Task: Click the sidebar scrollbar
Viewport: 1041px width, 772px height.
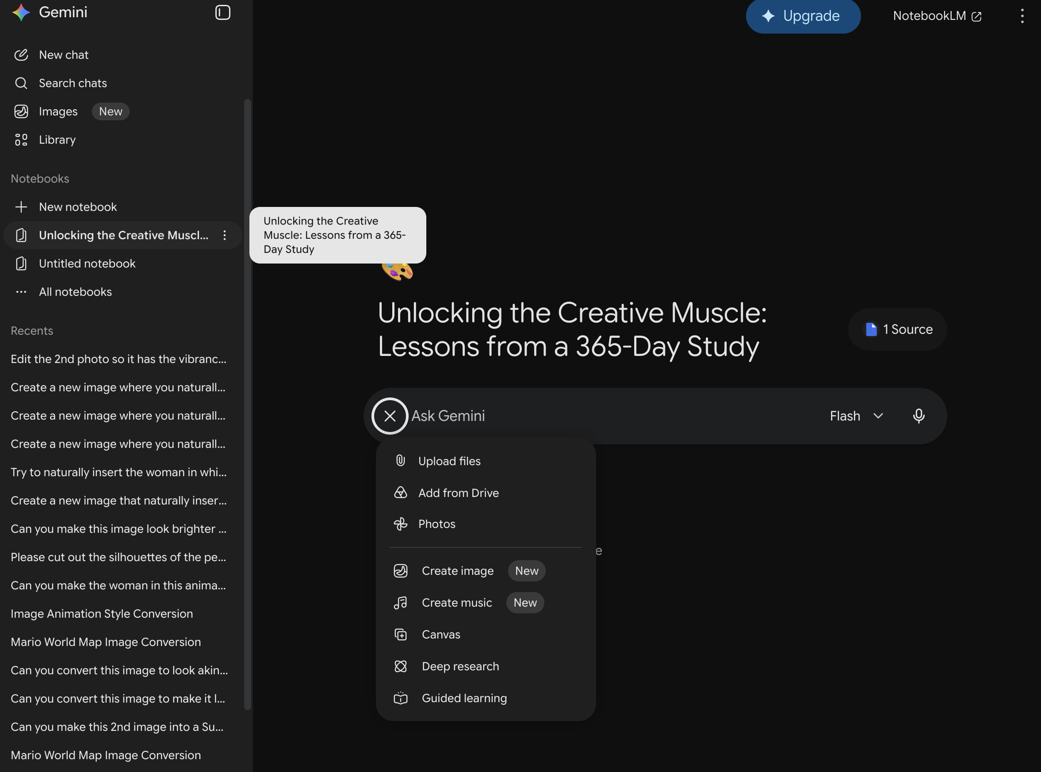Action: pos(248,404)
